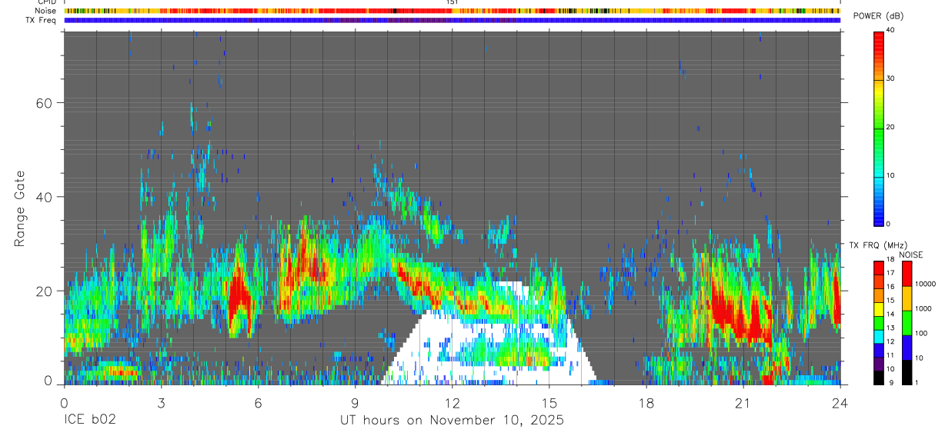Screen dimensions: 945x436
Task: Click the 'Noise' row label at top left
Action: 45,11
